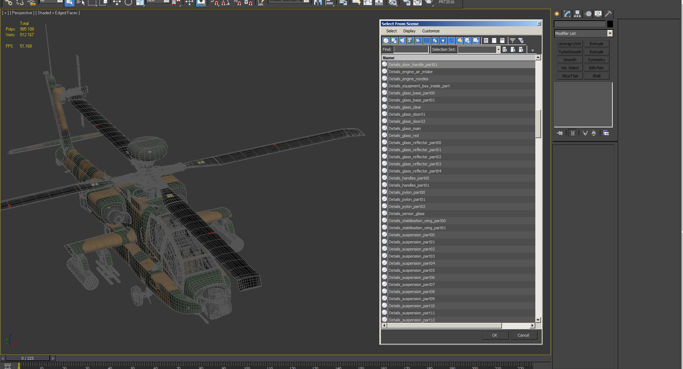
Task: Click the Select None icon in dialog
Action: (x=494, y=41)
